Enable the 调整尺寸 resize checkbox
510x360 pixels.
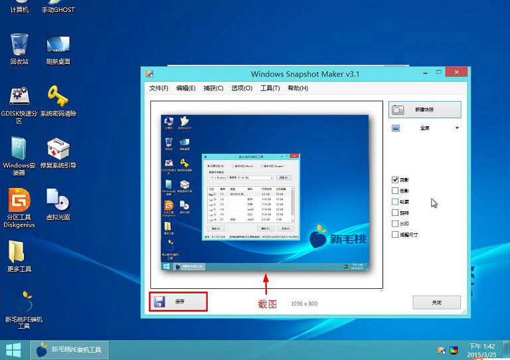tap(395, 234)
